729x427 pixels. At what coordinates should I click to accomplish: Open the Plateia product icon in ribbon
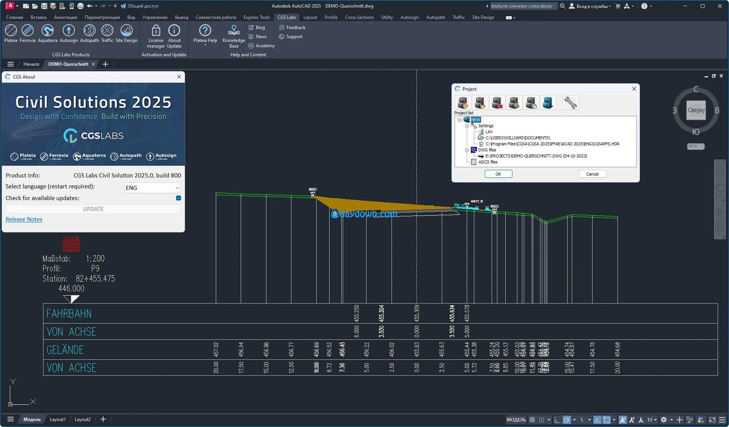point(11,33)
